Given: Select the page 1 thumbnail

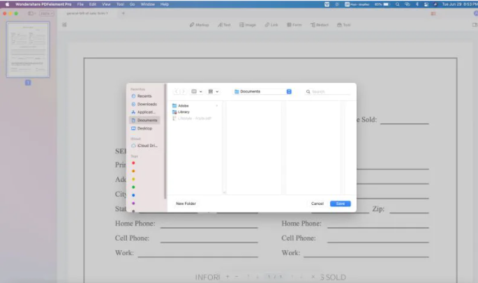Looking at the screenshot, I should (28, 49).
